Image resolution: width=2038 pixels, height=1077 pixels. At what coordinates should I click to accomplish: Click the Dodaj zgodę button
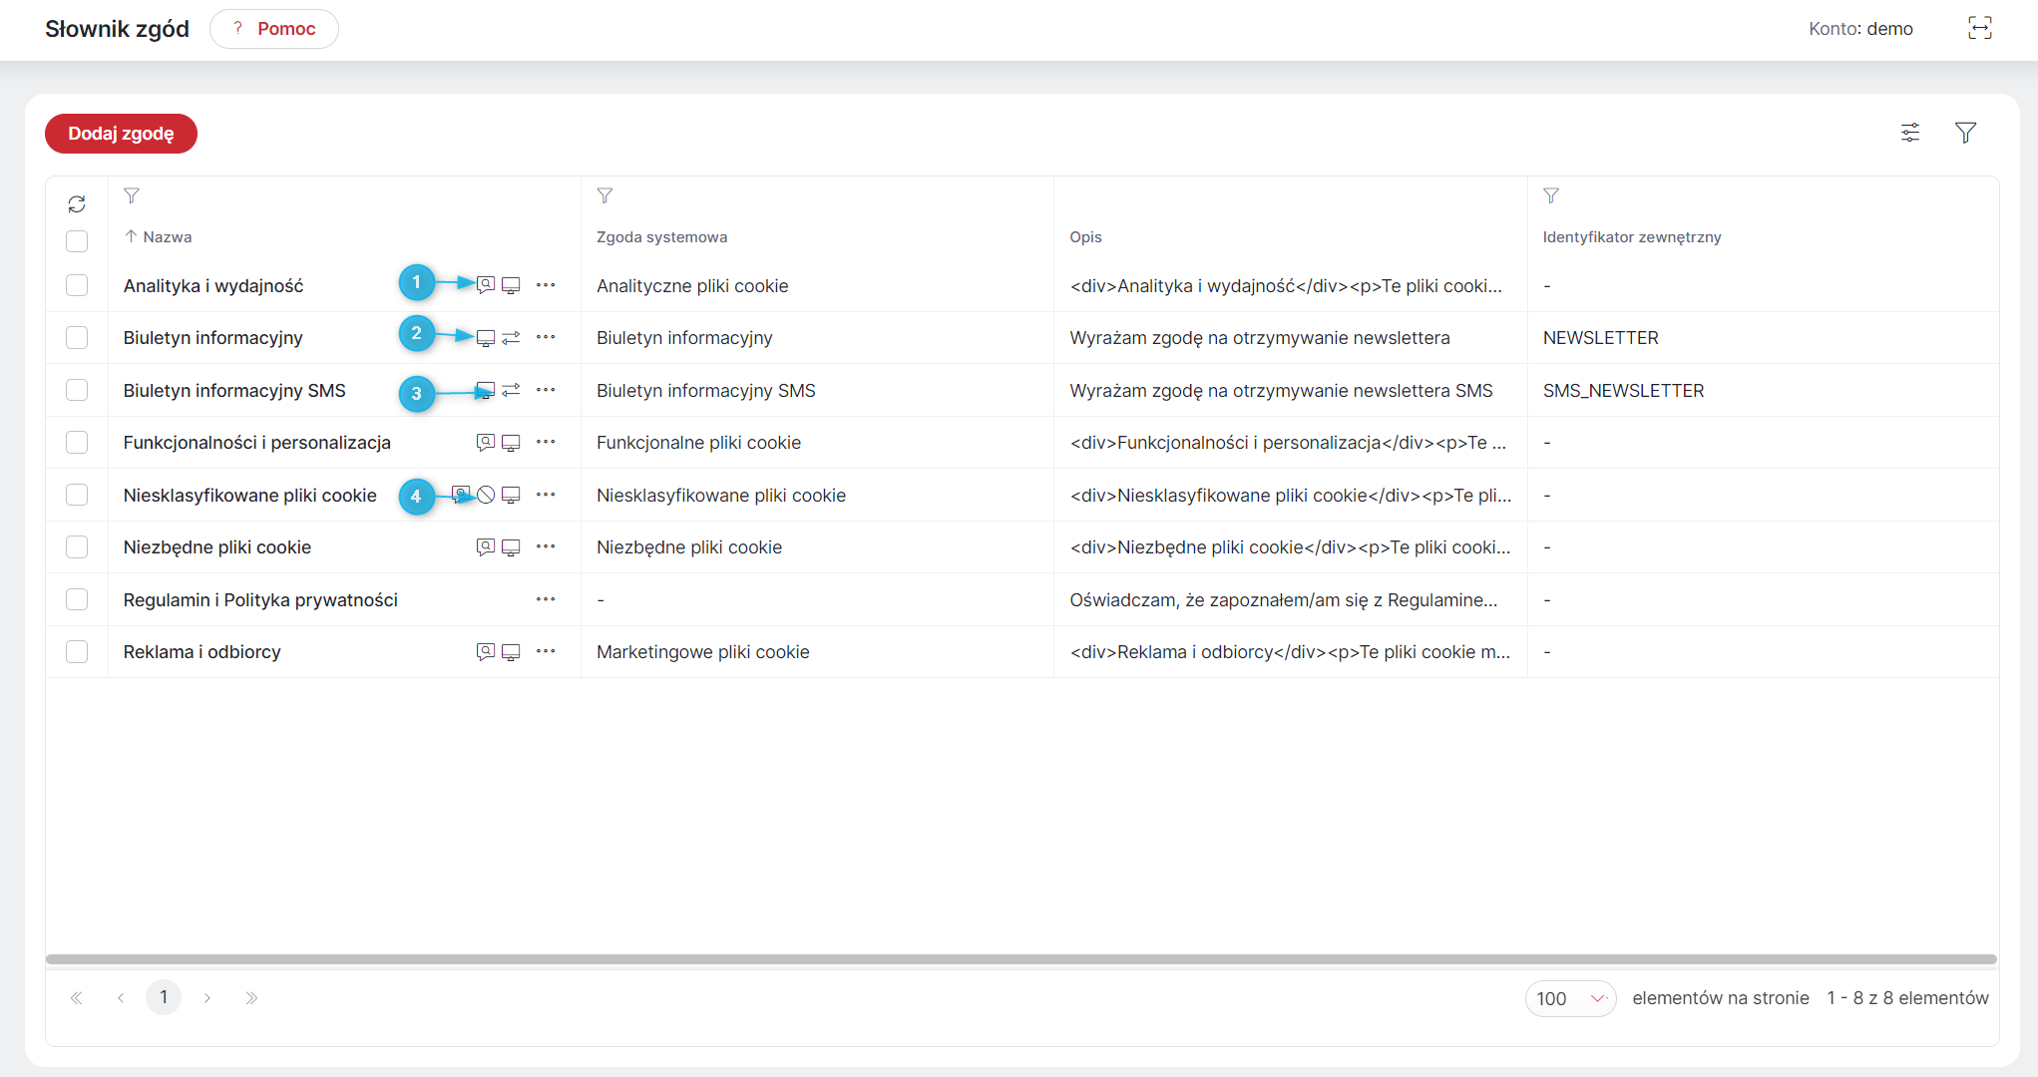[121, 134]
